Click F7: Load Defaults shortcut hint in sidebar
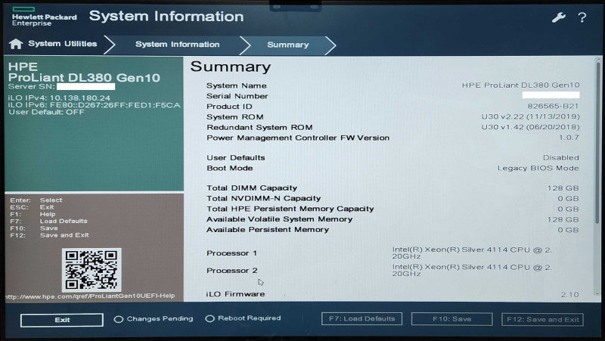Image resolution: width=605 pixels, height=341 pixels. [x=48, y=221]
